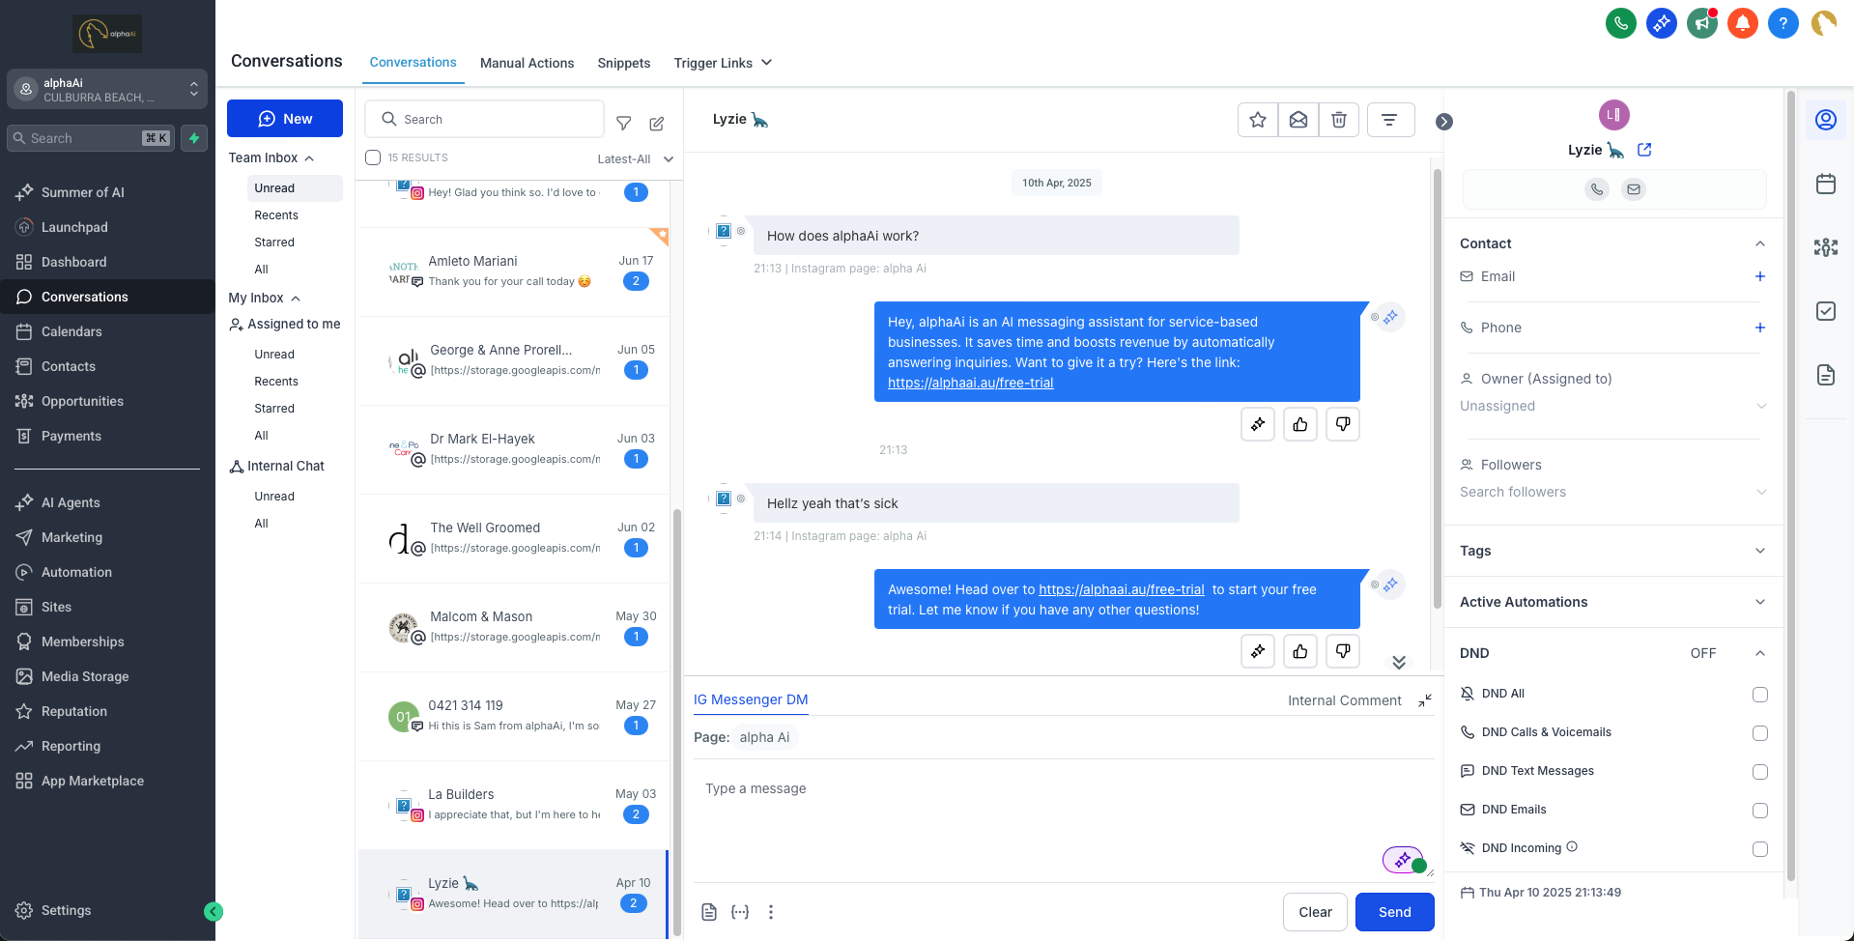Call contact via phone icon under Lyzie
This screenshot has width=1854, height=941.
[x=1596, y=189]
